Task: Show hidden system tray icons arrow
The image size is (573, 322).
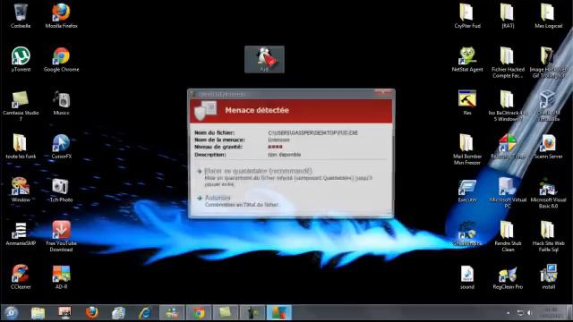Action: point(509,313)
